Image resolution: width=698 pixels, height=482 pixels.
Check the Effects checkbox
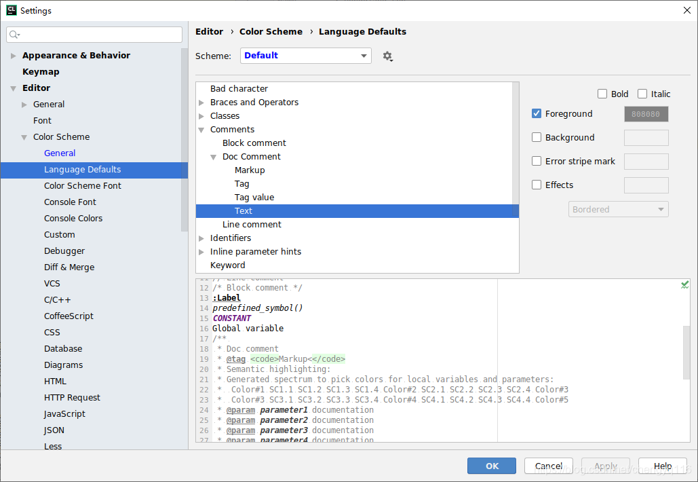tap(537, 185)
